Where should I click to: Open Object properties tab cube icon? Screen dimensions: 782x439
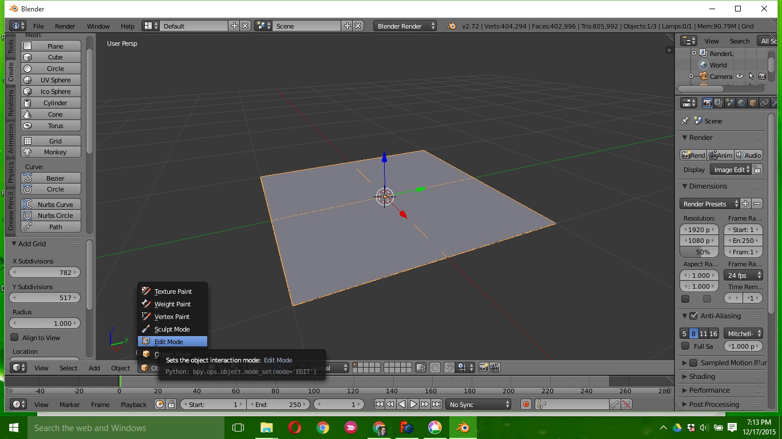click(753, 103)
